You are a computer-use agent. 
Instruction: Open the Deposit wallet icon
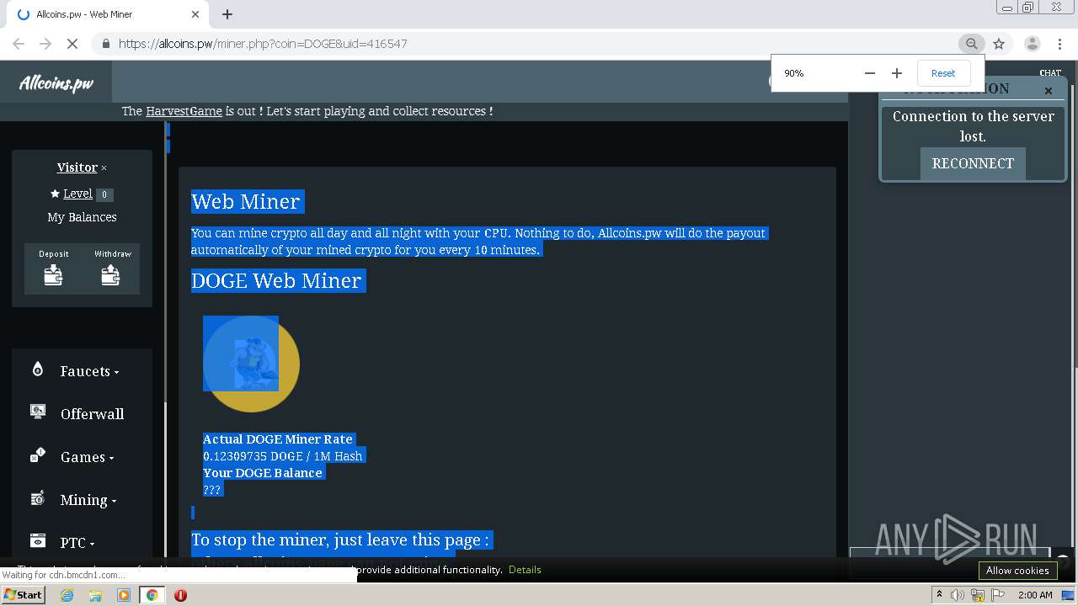click(53, 274)
